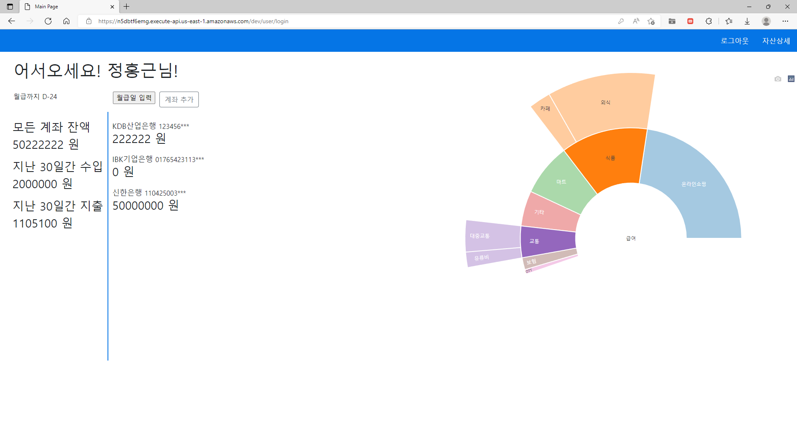
Task: Open the browser profile avatar
Action: (x=767, y=21)
